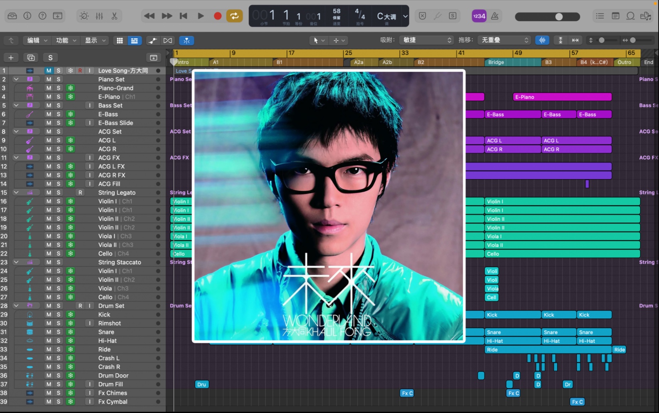This screenshot has height=413, width=659.
Task: Toggle the metronome click
Action: 495,16
